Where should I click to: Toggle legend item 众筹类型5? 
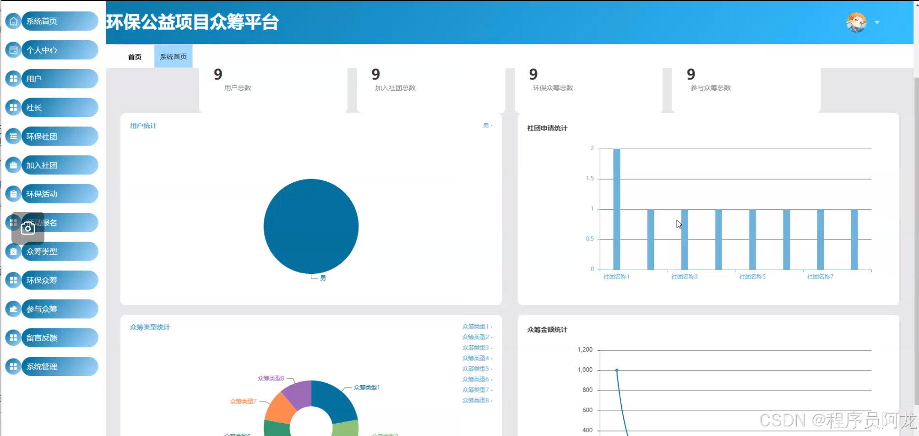(x=477, y=369)
